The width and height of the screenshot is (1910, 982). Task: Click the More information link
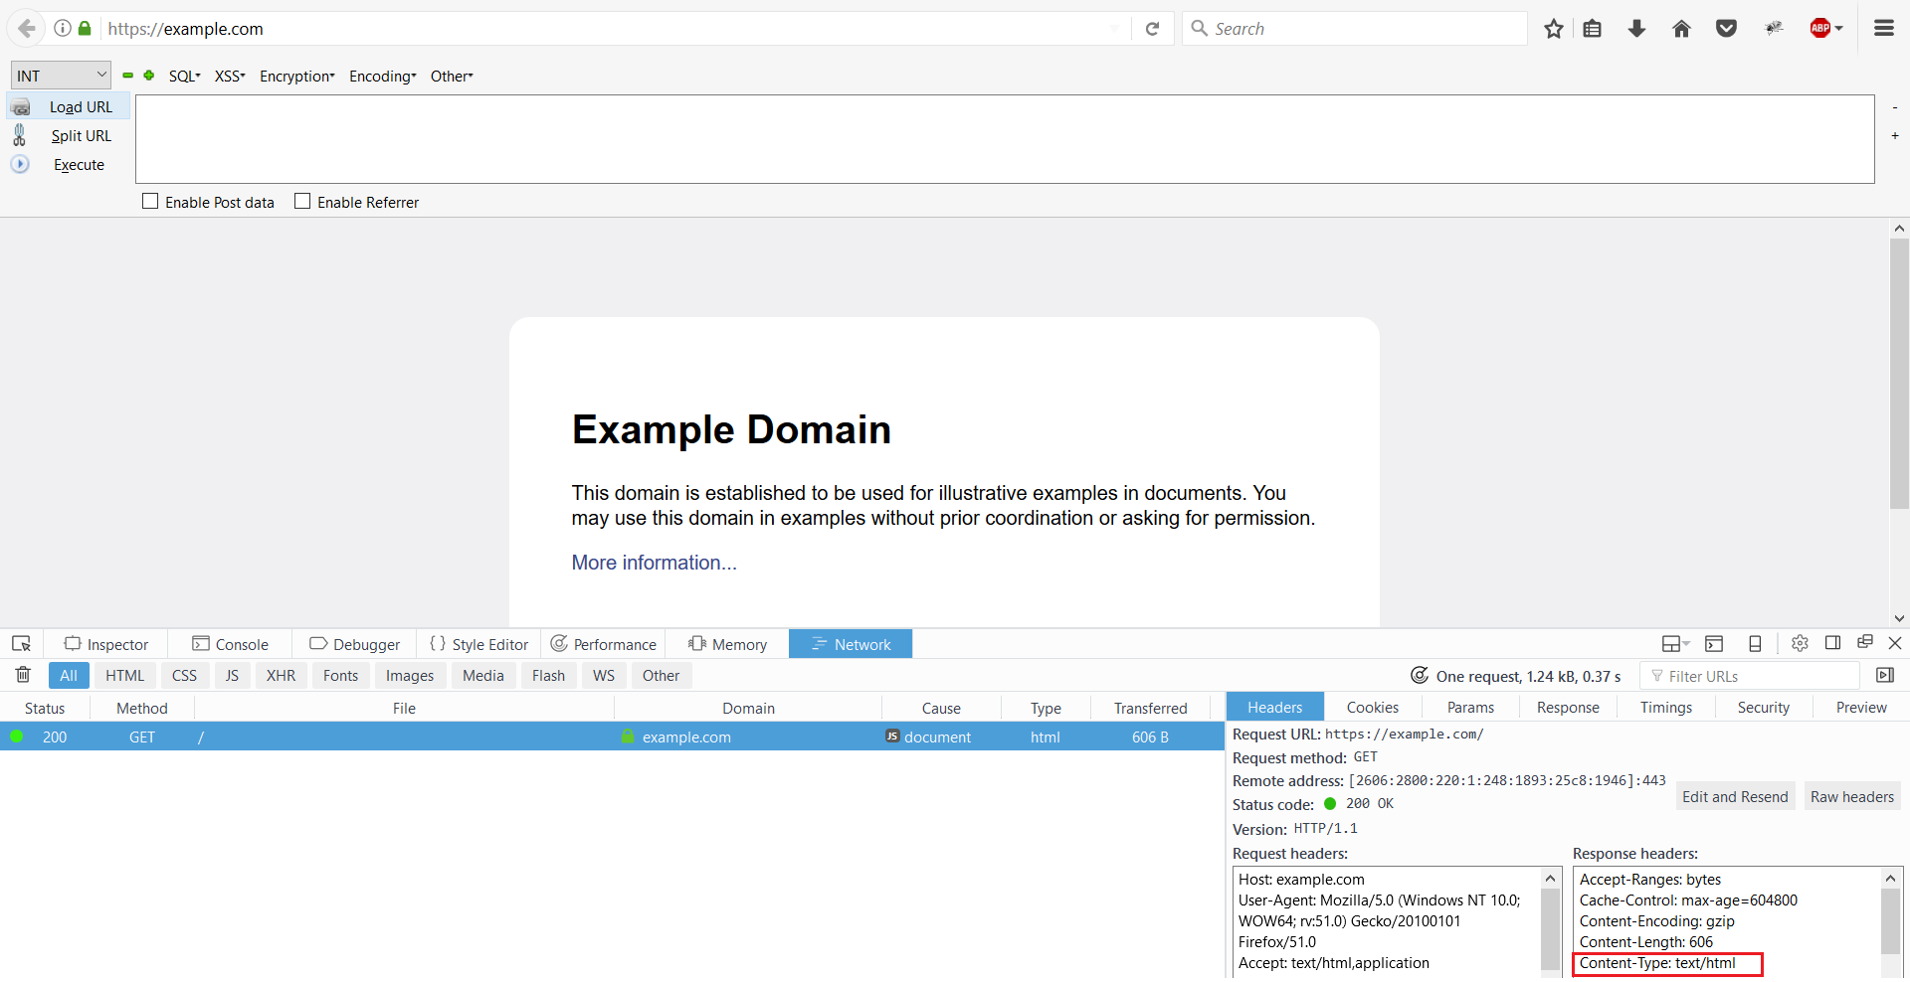654,562
